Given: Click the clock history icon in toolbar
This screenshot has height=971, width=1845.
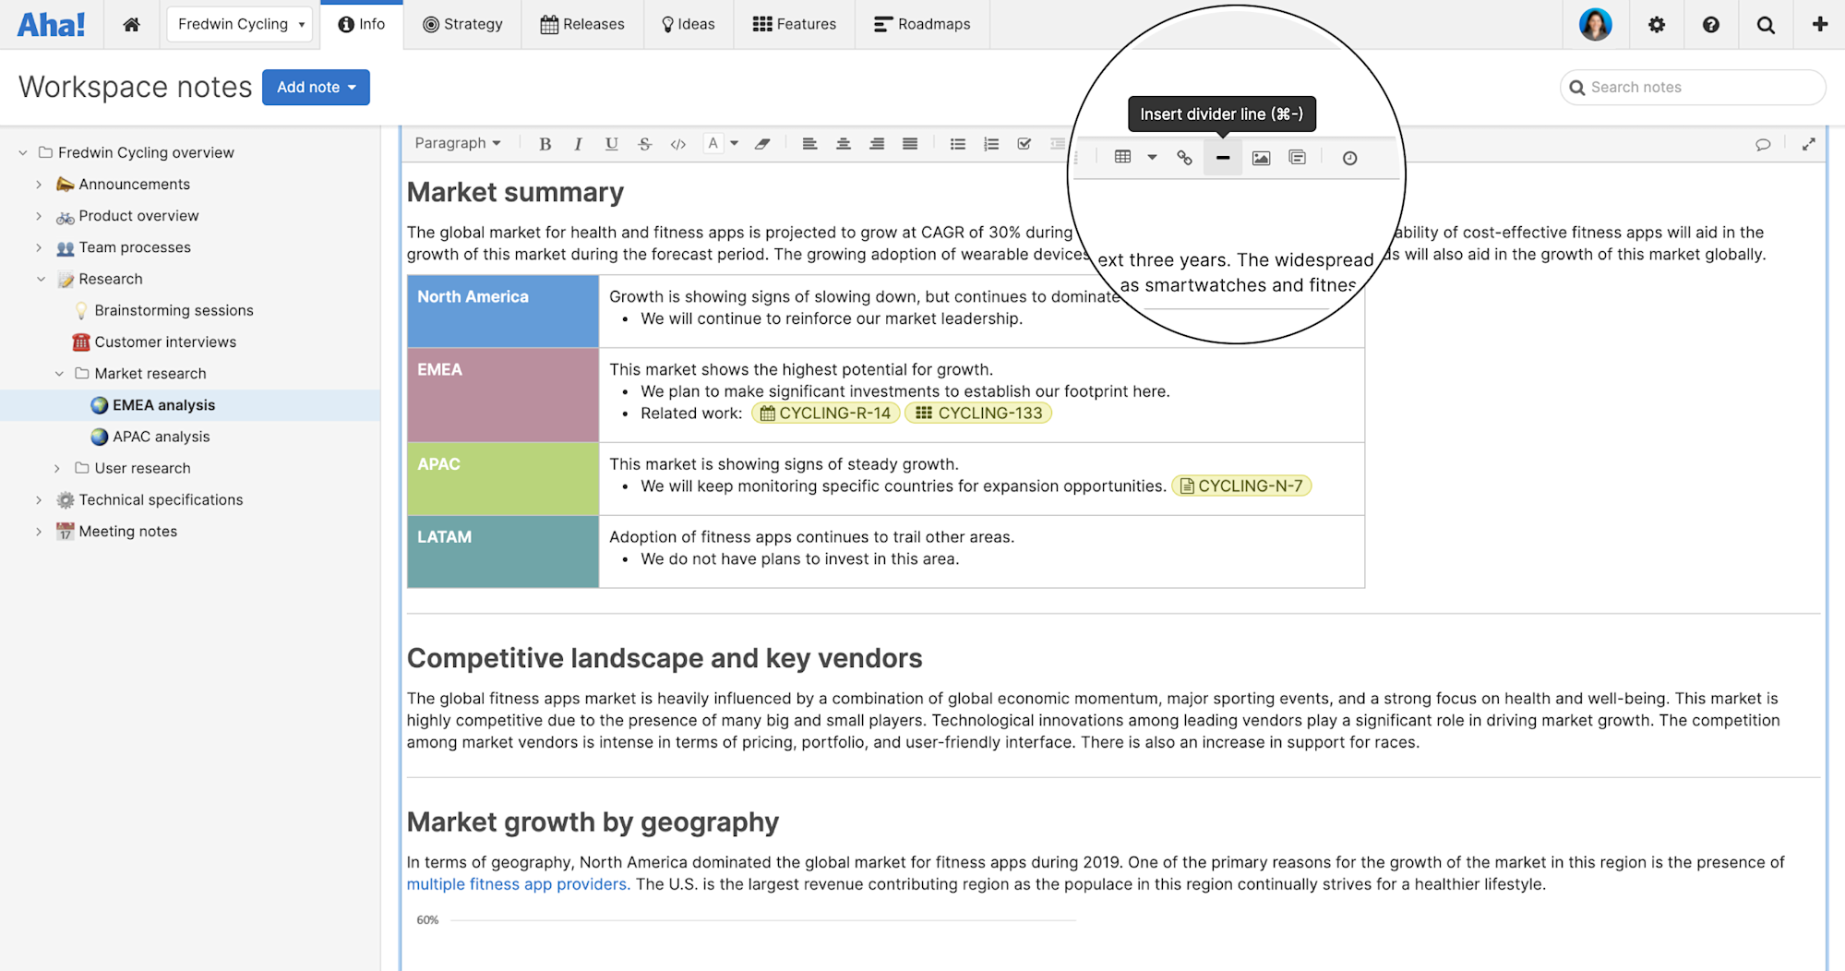Looking at the screenshot, I should tap(1349, 157).
